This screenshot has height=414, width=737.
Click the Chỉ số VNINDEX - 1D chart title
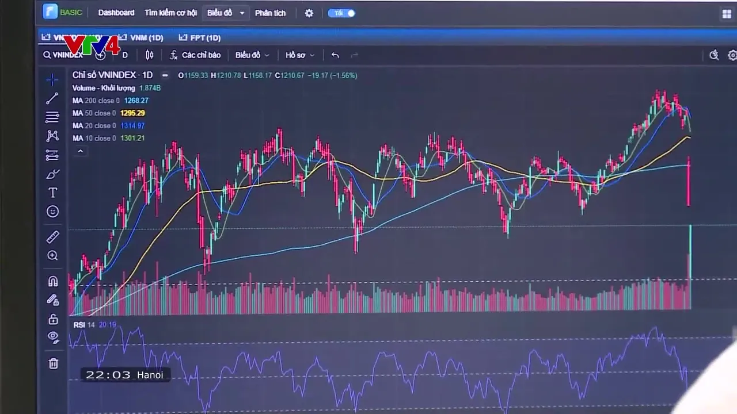pyautogui.click(x=112, y=75)
